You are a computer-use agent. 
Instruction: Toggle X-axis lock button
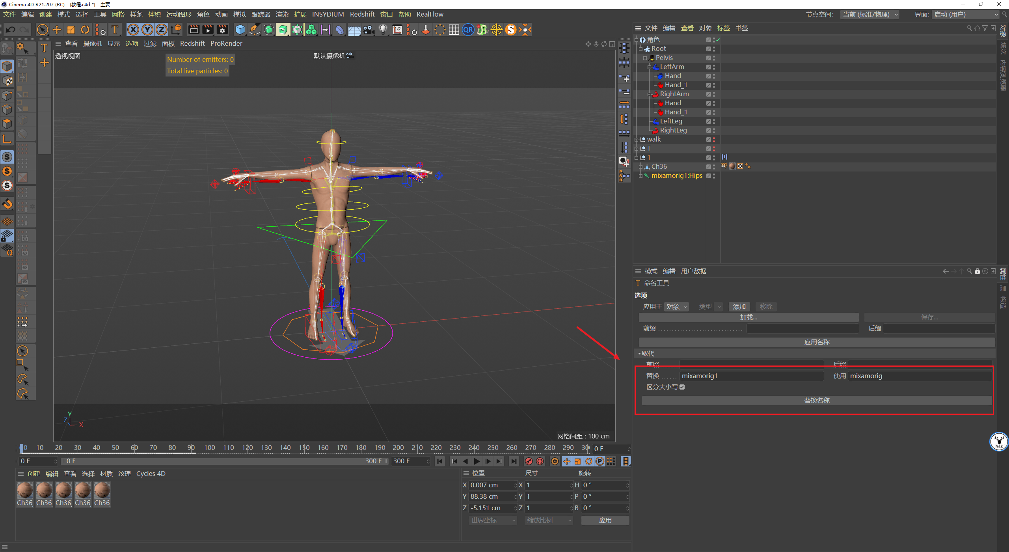133,30
